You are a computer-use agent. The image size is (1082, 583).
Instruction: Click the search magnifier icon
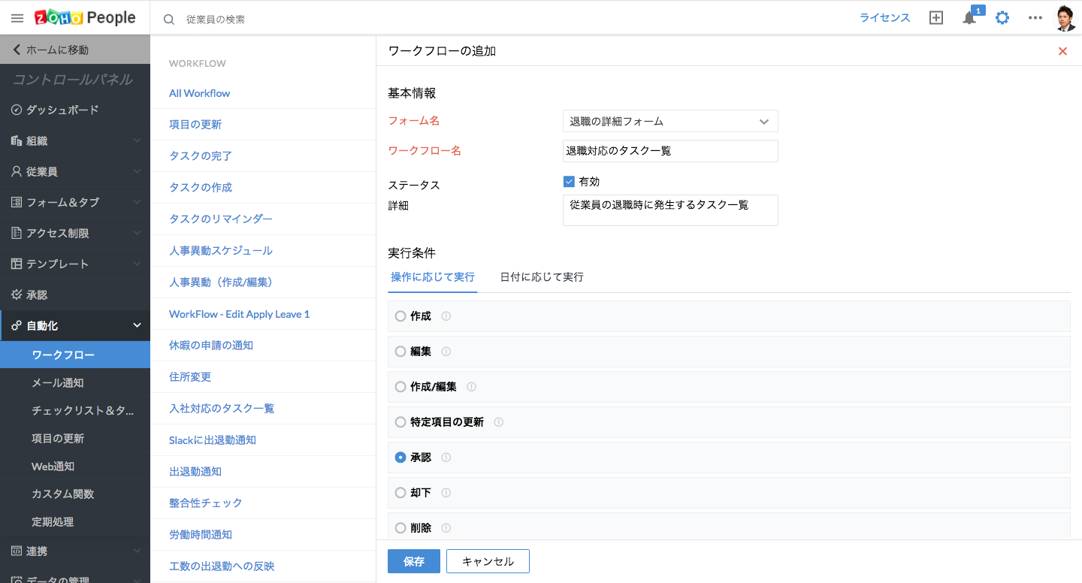(169, 19)
